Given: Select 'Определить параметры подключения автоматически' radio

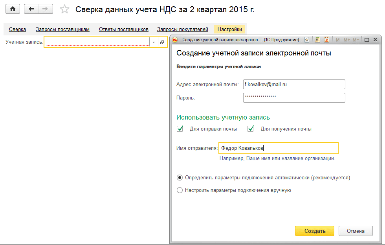Looking at the screenshot, I should click(x=180, y=177).
